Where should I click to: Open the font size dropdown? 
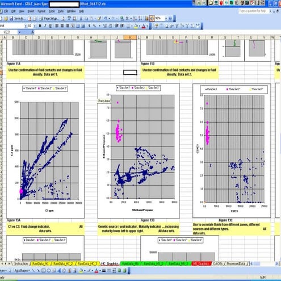[x=35, y=26]
